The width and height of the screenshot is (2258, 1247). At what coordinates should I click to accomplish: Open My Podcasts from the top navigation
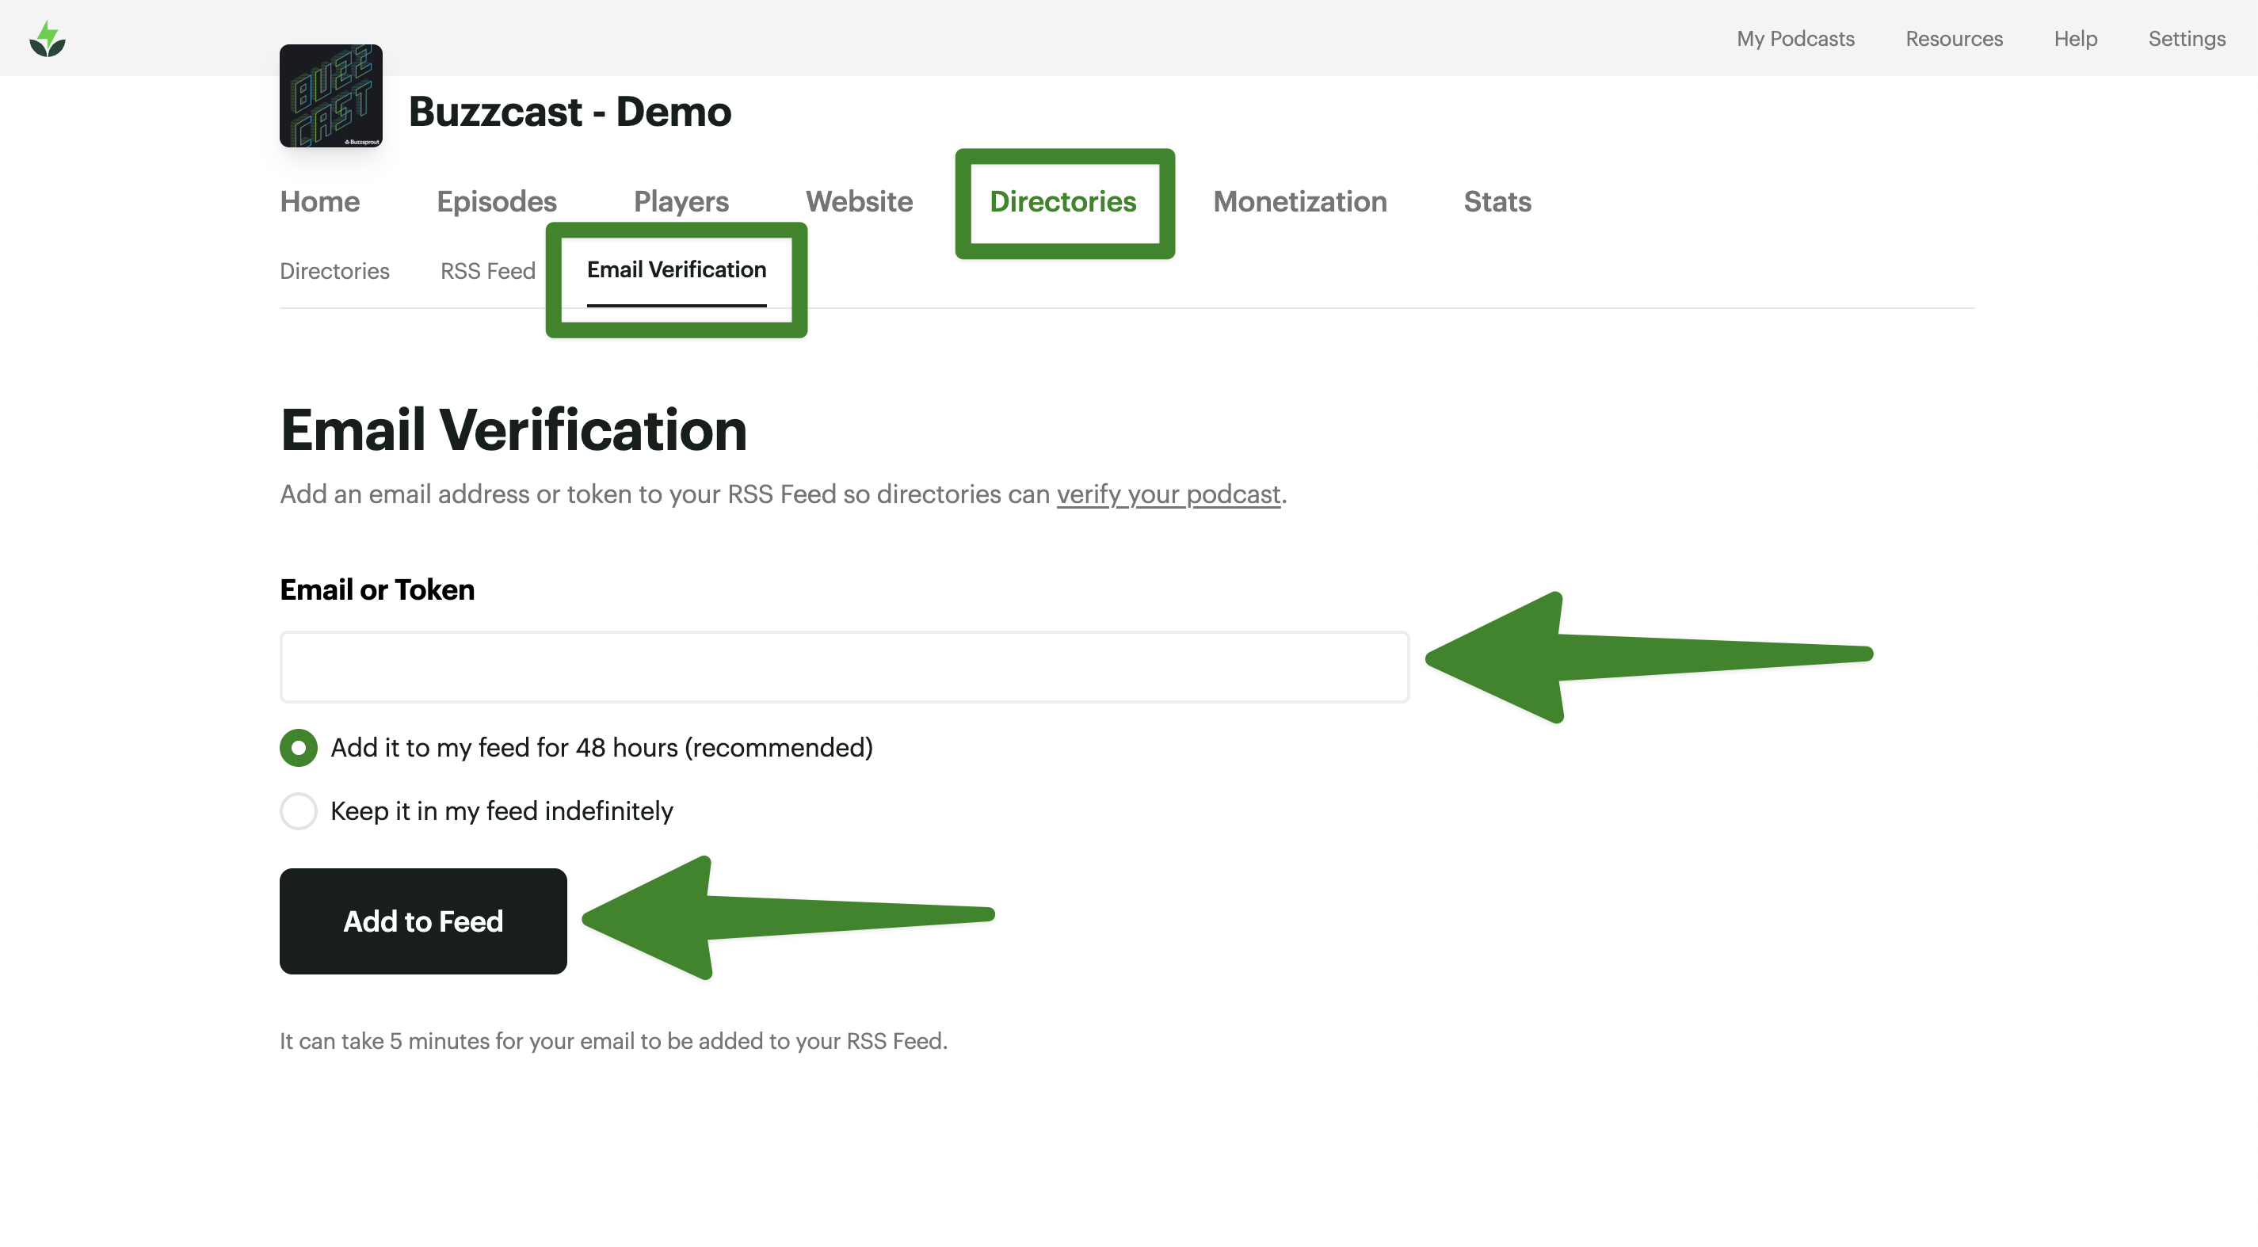[1795, 39]
